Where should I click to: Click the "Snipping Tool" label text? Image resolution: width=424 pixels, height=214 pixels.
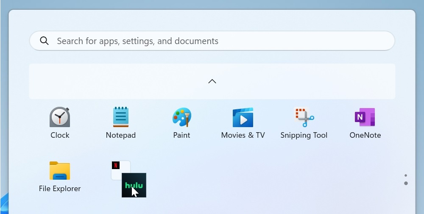tap(304, 135)
